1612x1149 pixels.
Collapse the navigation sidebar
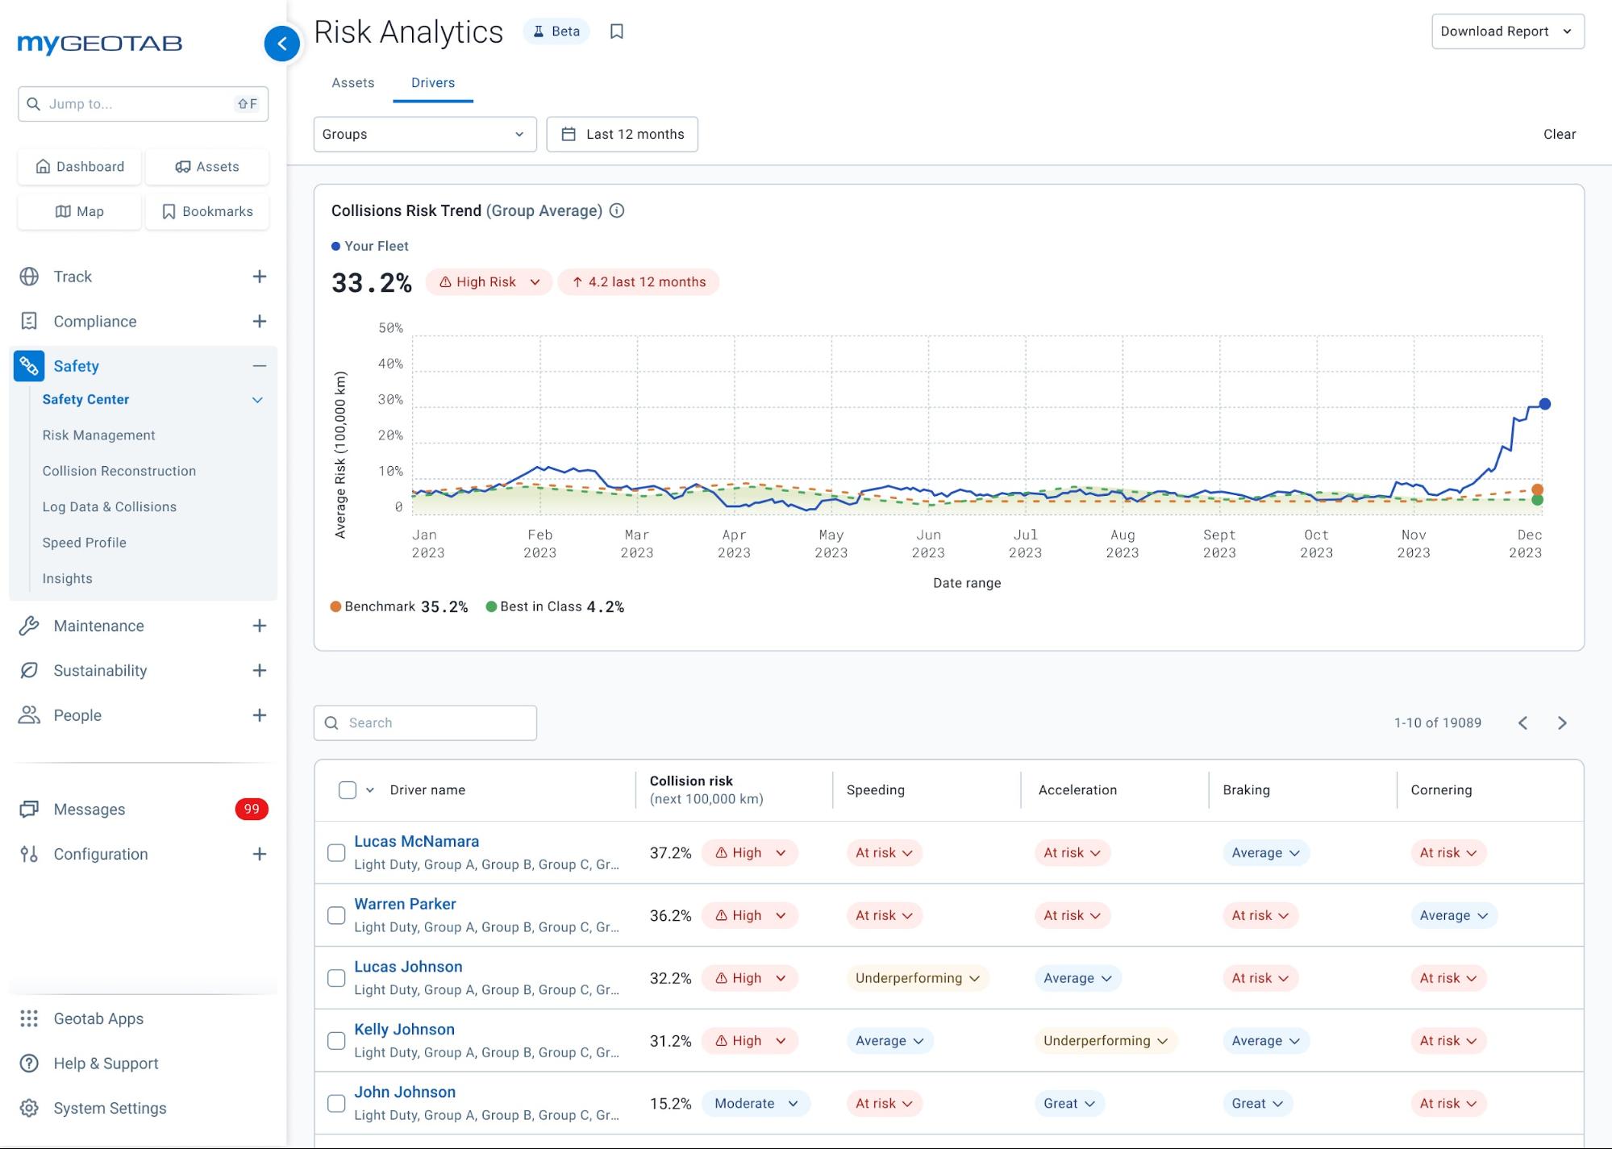pyautogui.click(x=282, y=44)
